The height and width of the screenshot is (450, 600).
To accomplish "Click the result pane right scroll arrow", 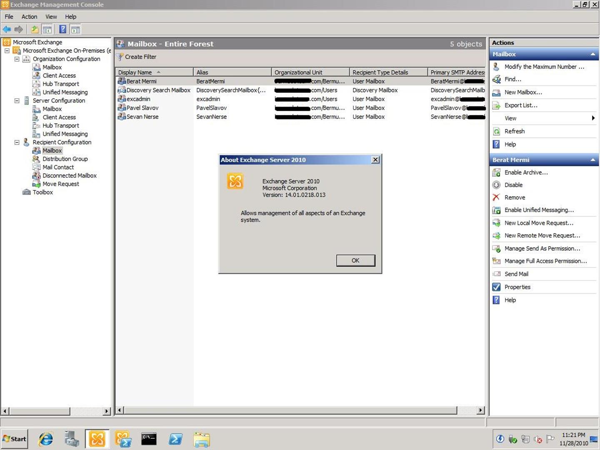I will click(x=481, y=410).
